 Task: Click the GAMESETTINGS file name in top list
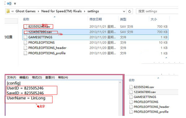[x=40, y=37]
